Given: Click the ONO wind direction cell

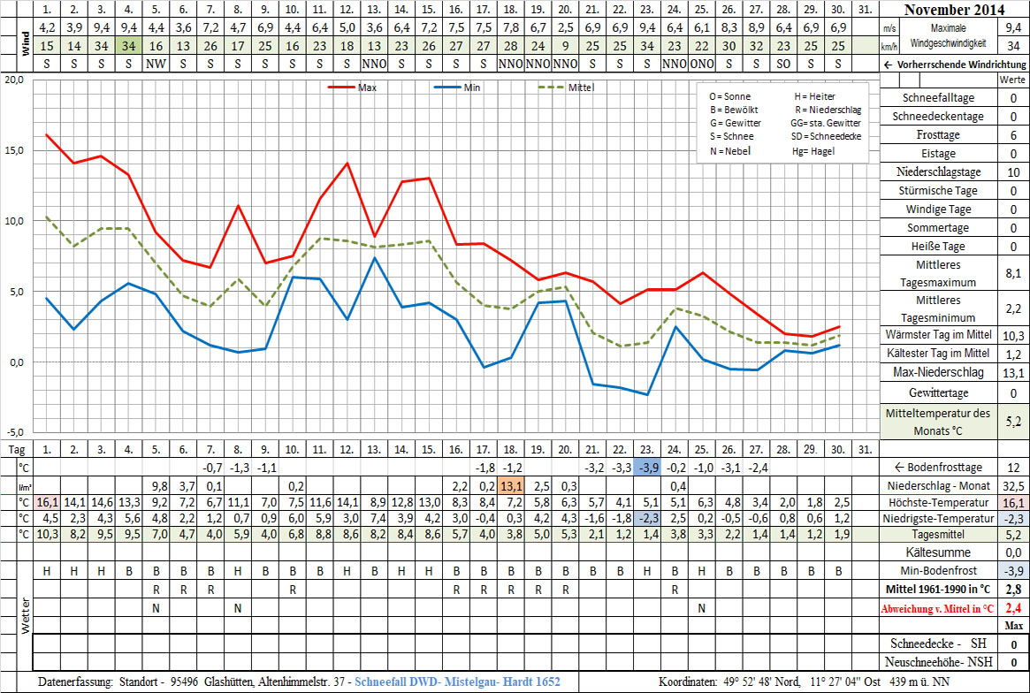Looking at the screenshot, I should (701, 65).
